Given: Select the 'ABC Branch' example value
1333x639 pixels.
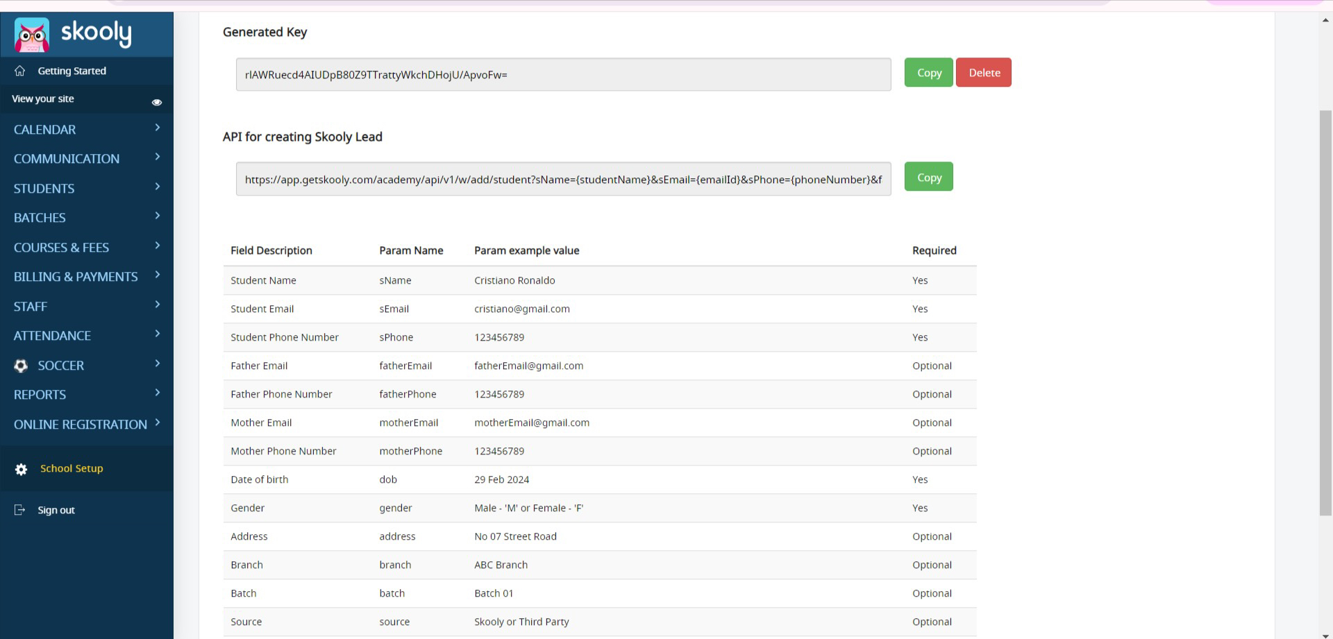Looking at the screenshot, I should [501, 565].
